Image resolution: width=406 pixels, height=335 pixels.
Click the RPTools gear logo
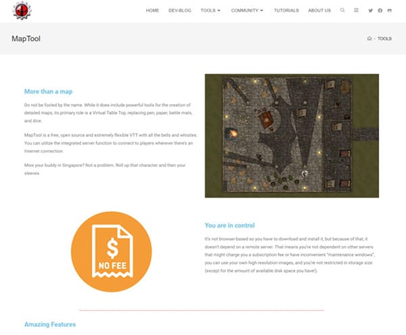(x=22, y=11)
